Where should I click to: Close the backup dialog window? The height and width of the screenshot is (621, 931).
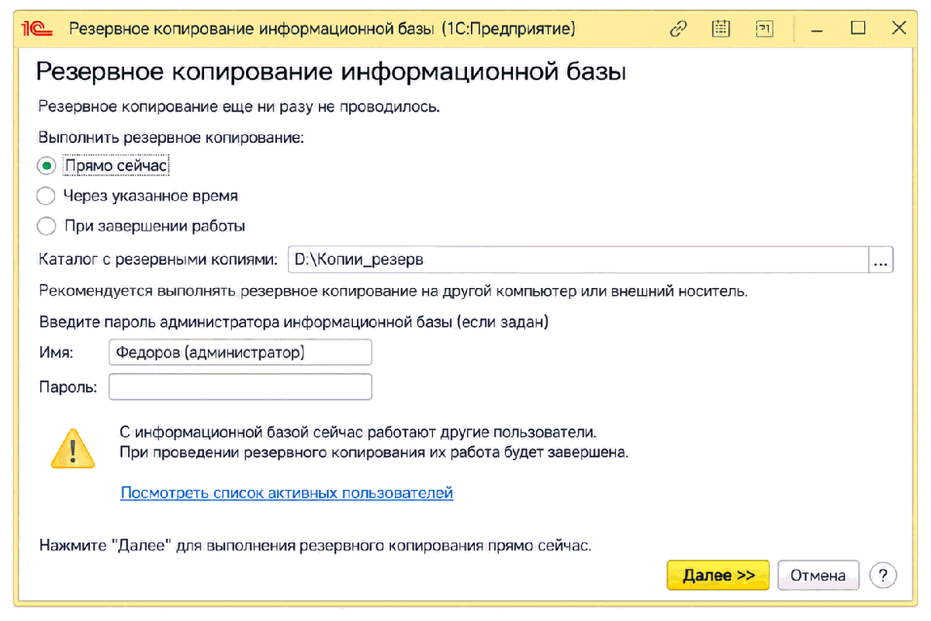click(x=898, y=29)
